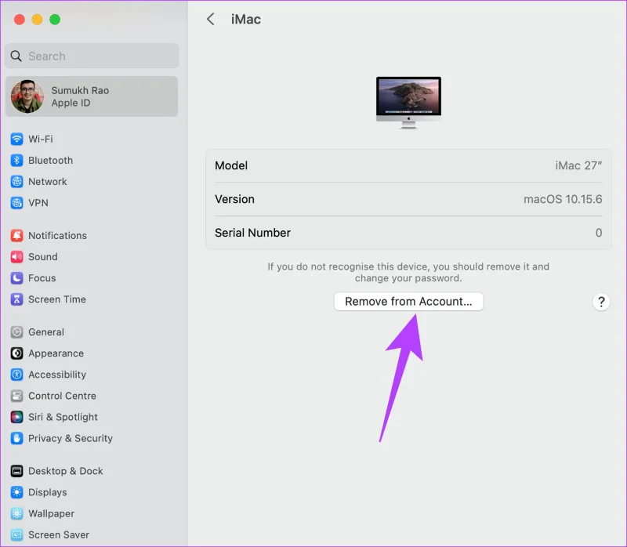Open Privacy & Security label
The width and height of the screenshot is (627, 547).
[71, 438]
